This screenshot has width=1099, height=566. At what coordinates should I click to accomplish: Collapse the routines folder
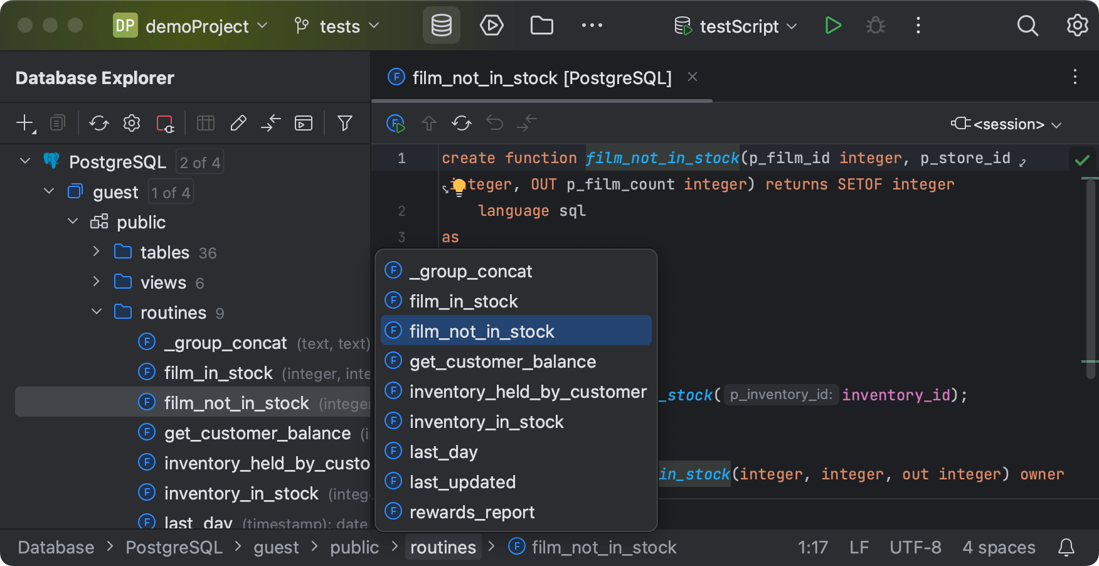[96, 312]
